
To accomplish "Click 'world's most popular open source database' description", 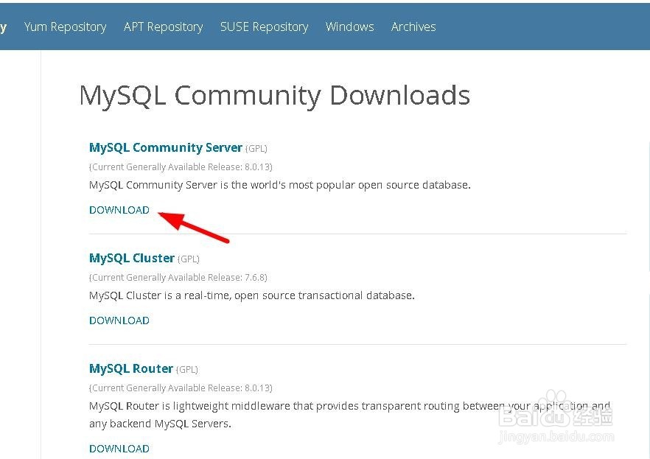I will click(280, 185).
